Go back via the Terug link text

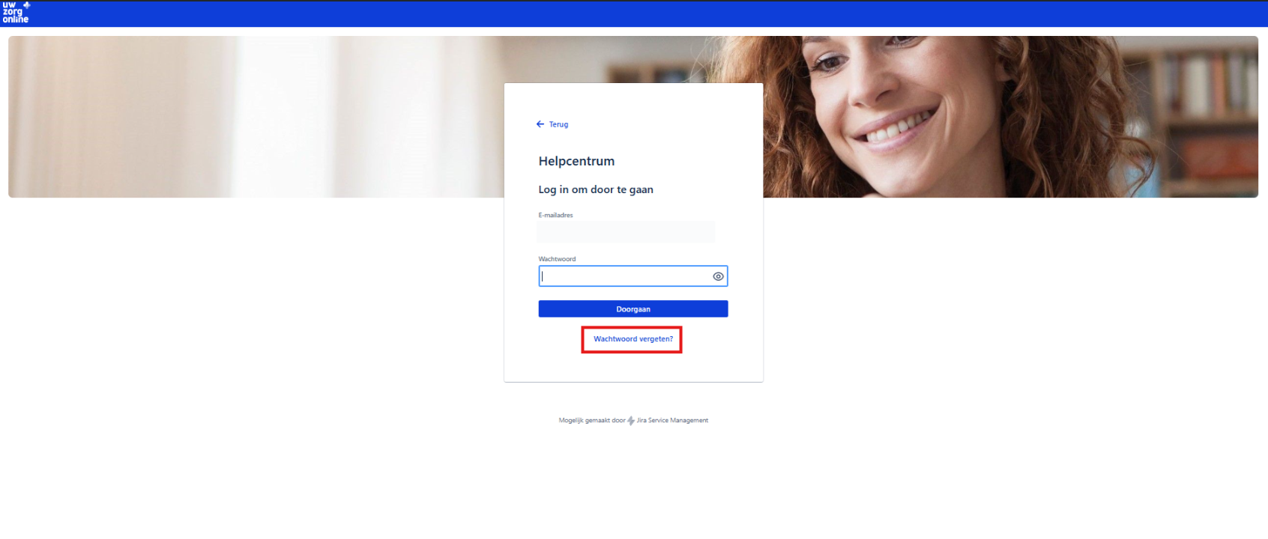click(x=558, y=125)
